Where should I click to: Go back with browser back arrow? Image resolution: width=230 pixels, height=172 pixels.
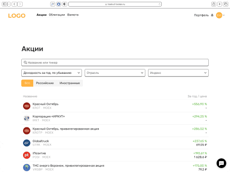pos(14,4)
